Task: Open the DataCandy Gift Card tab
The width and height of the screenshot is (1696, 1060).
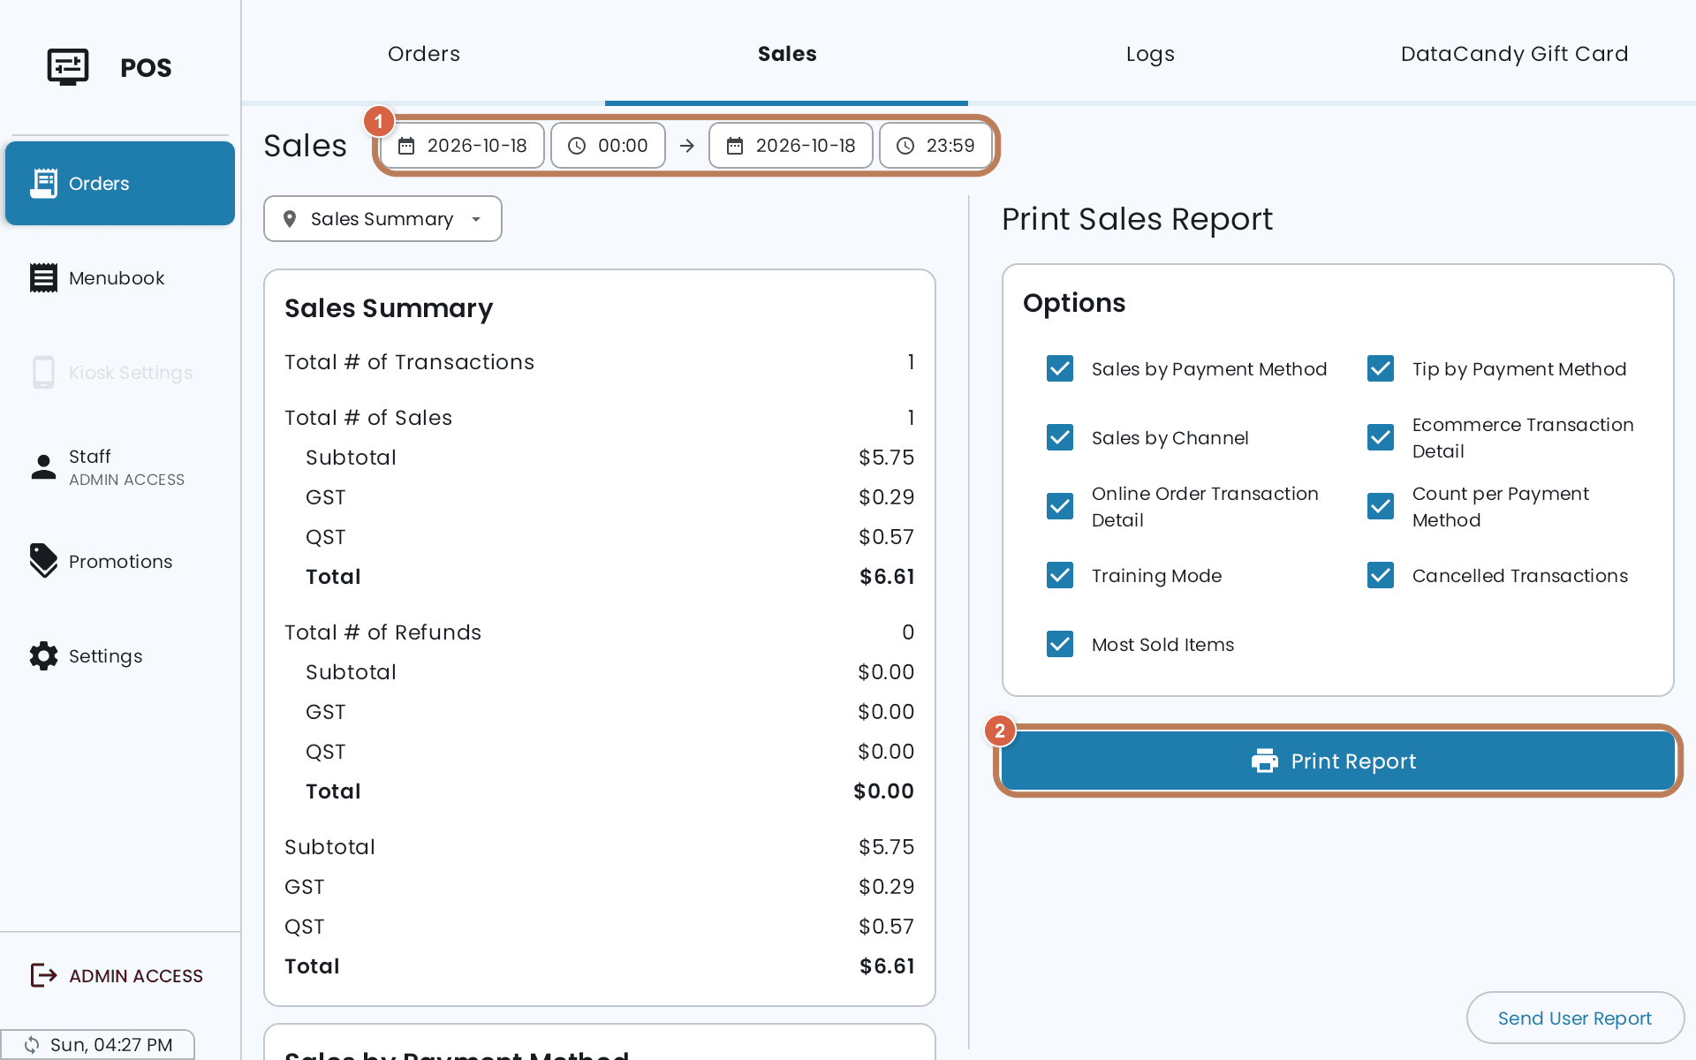Action: [1514, 54]
